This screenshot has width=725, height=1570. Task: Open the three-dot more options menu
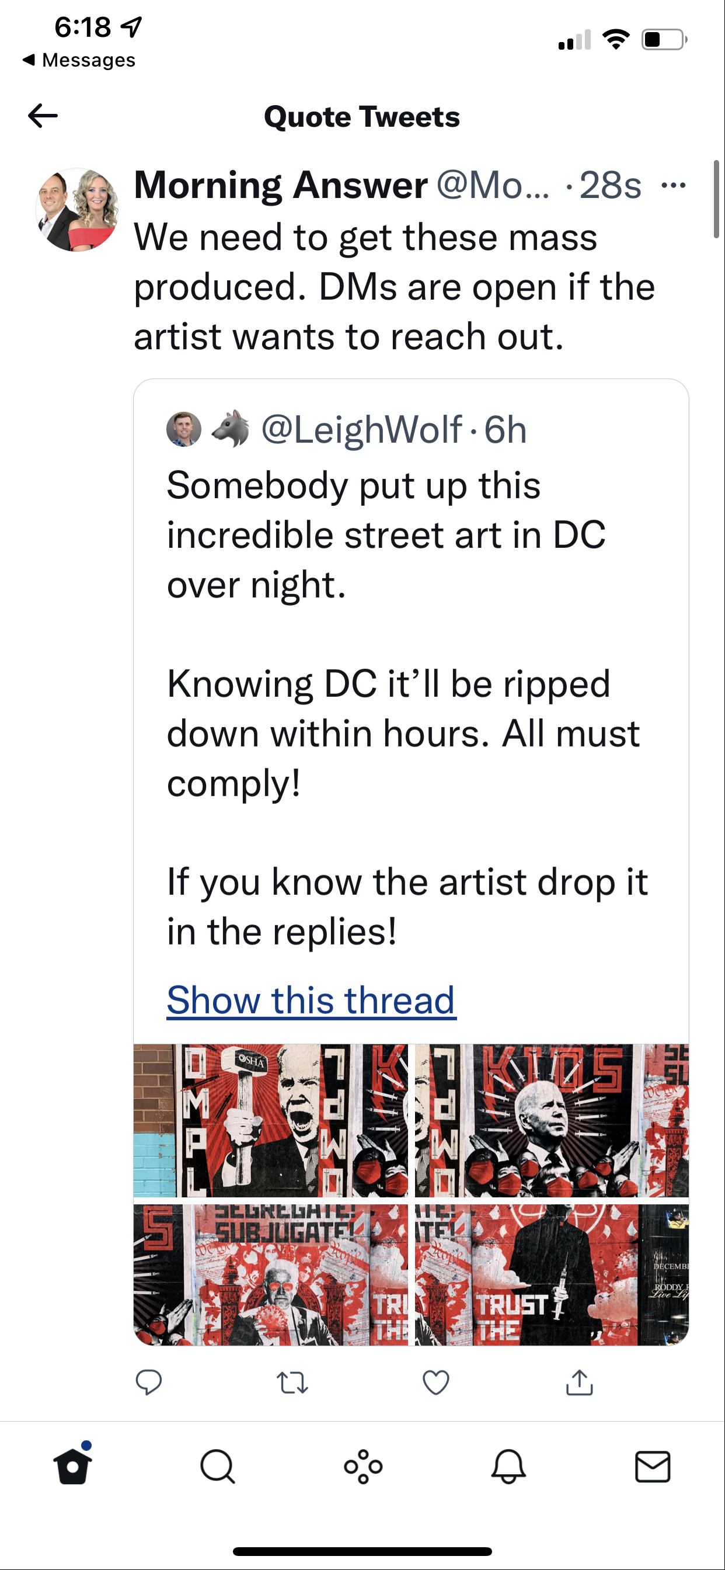[x=673, y=185]
